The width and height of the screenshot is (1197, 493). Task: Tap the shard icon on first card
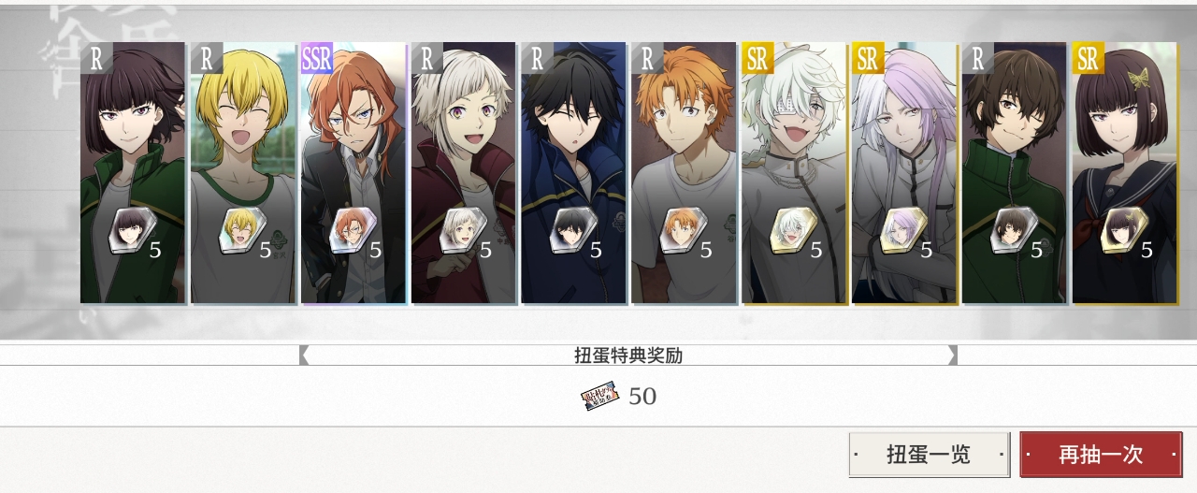(x=131, y=231)
